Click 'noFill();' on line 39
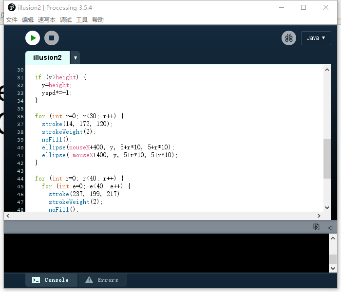341x292 pixels. pos(57,140)
